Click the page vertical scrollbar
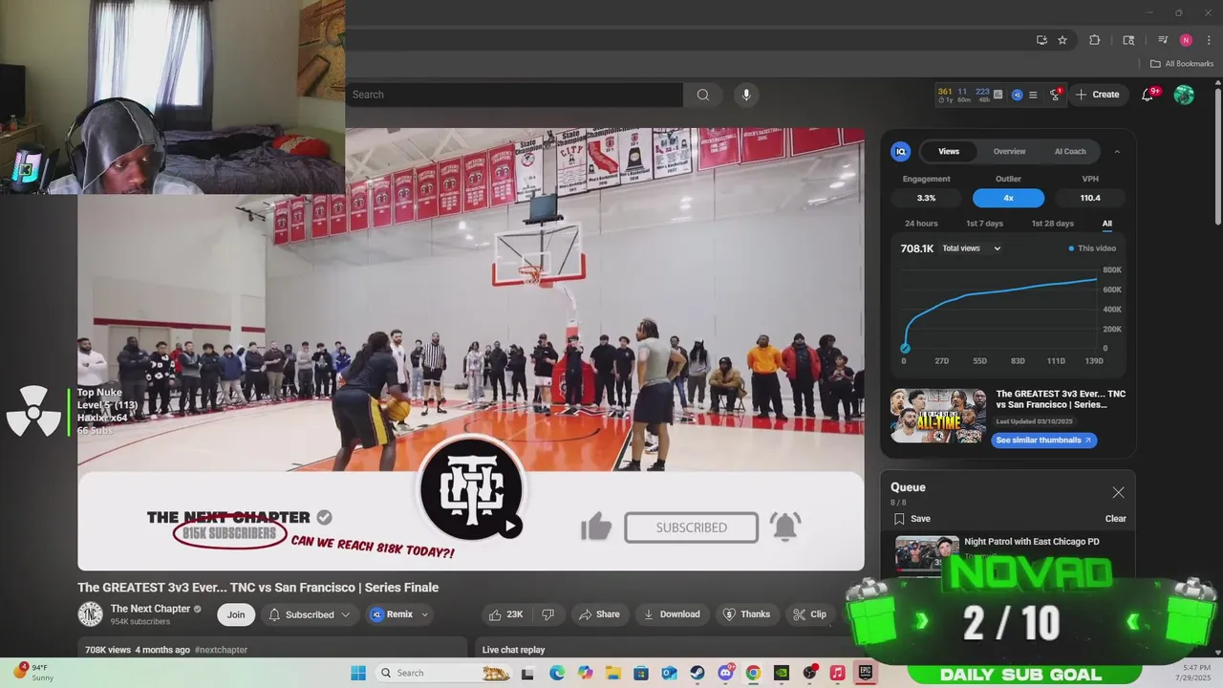 [x=1217, y=158]
